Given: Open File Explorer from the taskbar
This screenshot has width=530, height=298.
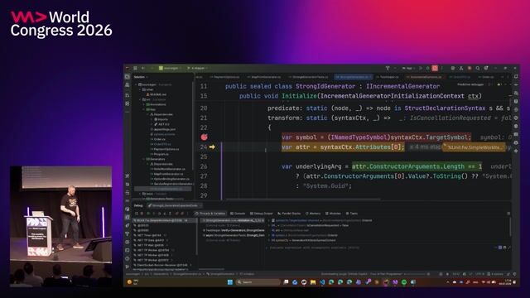Looking at the screenshot, I should (x=313, y=282).
